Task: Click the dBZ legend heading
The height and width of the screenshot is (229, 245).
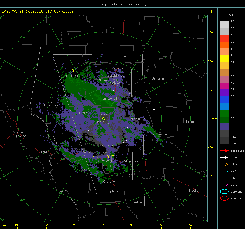Action: pyautogui.click(x=231, y=15)
